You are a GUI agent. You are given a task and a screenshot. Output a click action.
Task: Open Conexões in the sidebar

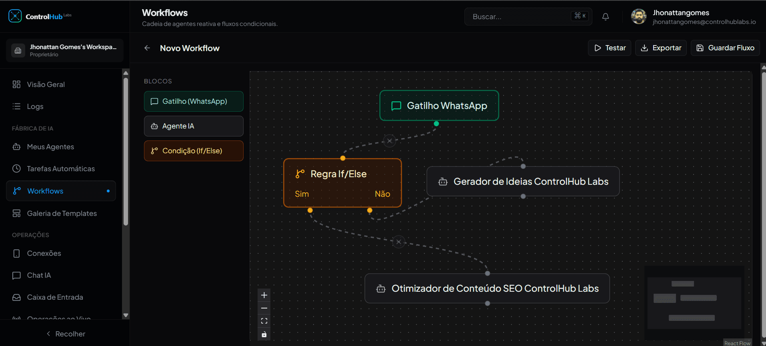tap(61, 253)
